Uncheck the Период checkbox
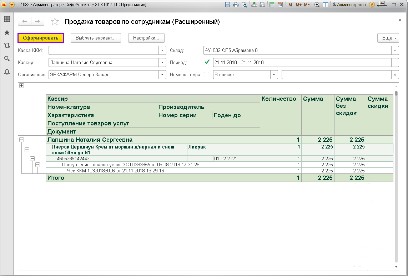The height and width of the screenshot is (276, 408). point(206,62)
